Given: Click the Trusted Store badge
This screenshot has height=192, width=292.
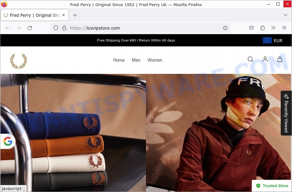Looking at the screenshot, I should [272, 186].
